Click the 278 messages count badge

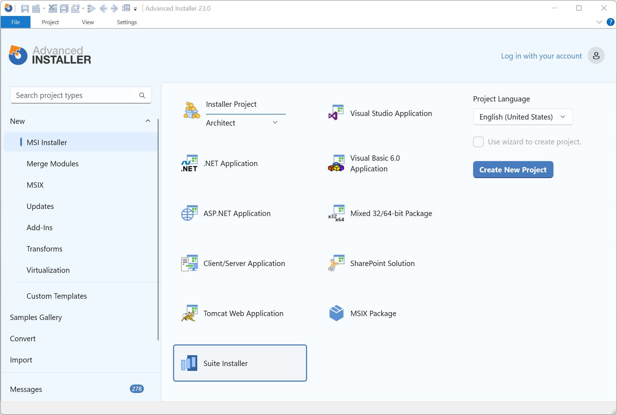click(137, 389)
